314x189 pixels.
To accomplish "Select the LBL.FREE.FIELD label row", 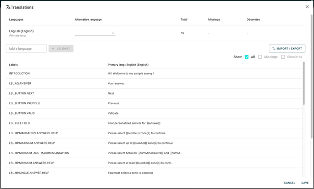I will (x=154, y=123).
